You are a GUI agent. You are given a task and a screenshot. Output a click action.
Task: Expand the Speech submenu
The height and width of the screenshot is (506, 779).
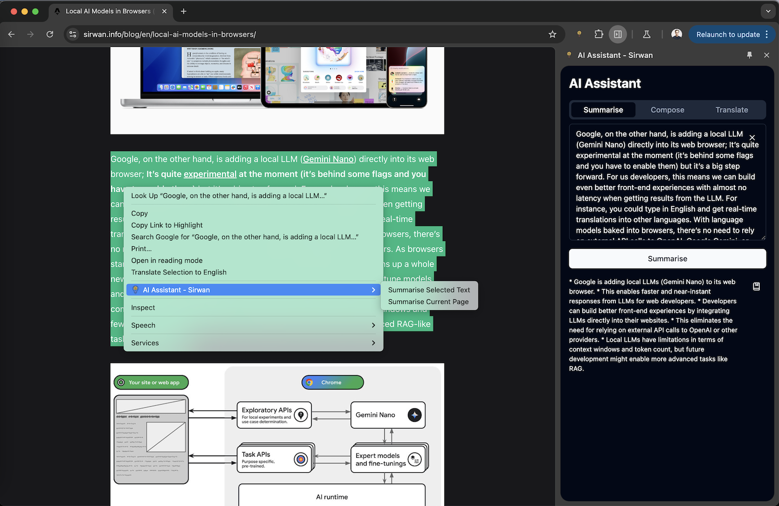[253, 325]
